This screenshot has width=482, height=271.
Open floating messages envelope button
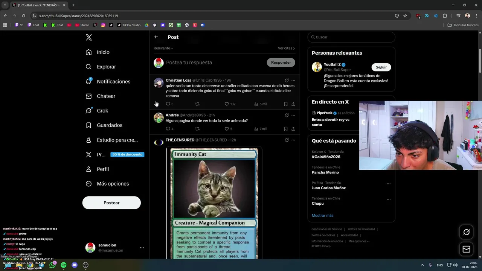tap(466, 249)
